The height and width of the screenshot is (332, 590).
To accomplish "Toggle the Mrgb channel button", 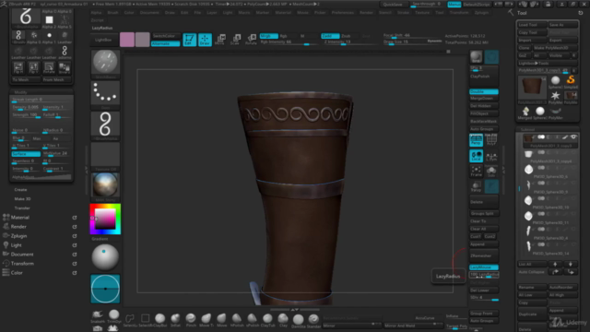I will [268, 36].
